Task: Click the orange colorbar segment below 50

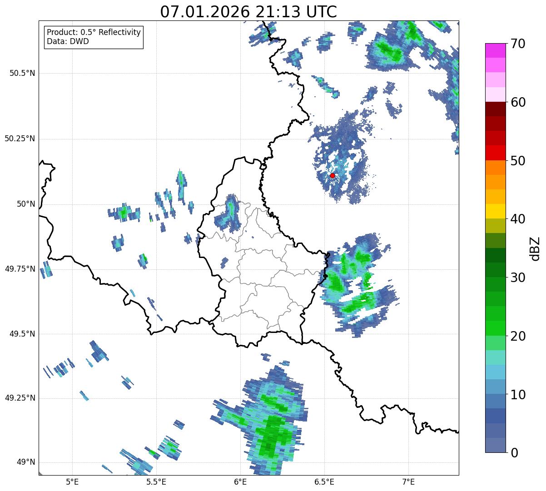Action: coord(496,168)
